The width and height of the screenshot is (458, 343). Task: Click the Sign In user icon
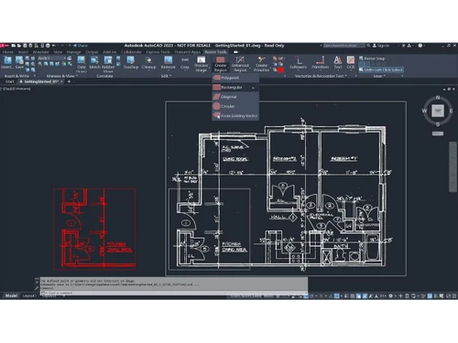tap(375, 46)
